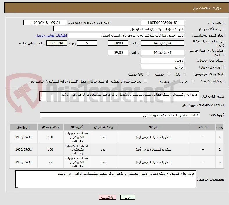Click the تعداد / مقدار column header
Viewport: 229px width, 205px height.
(x=50, y=127)
